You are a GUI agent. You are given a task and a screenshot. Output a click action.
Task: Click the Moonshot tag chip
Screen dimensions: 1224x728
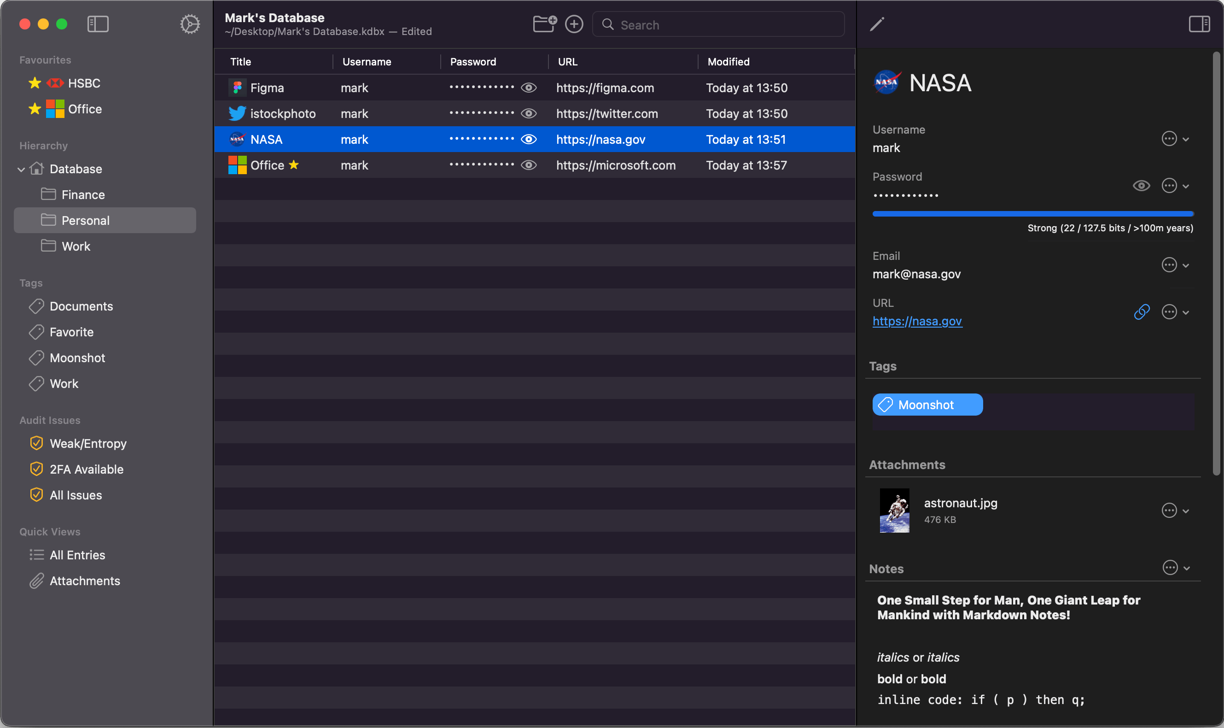(x=927, y=405)
